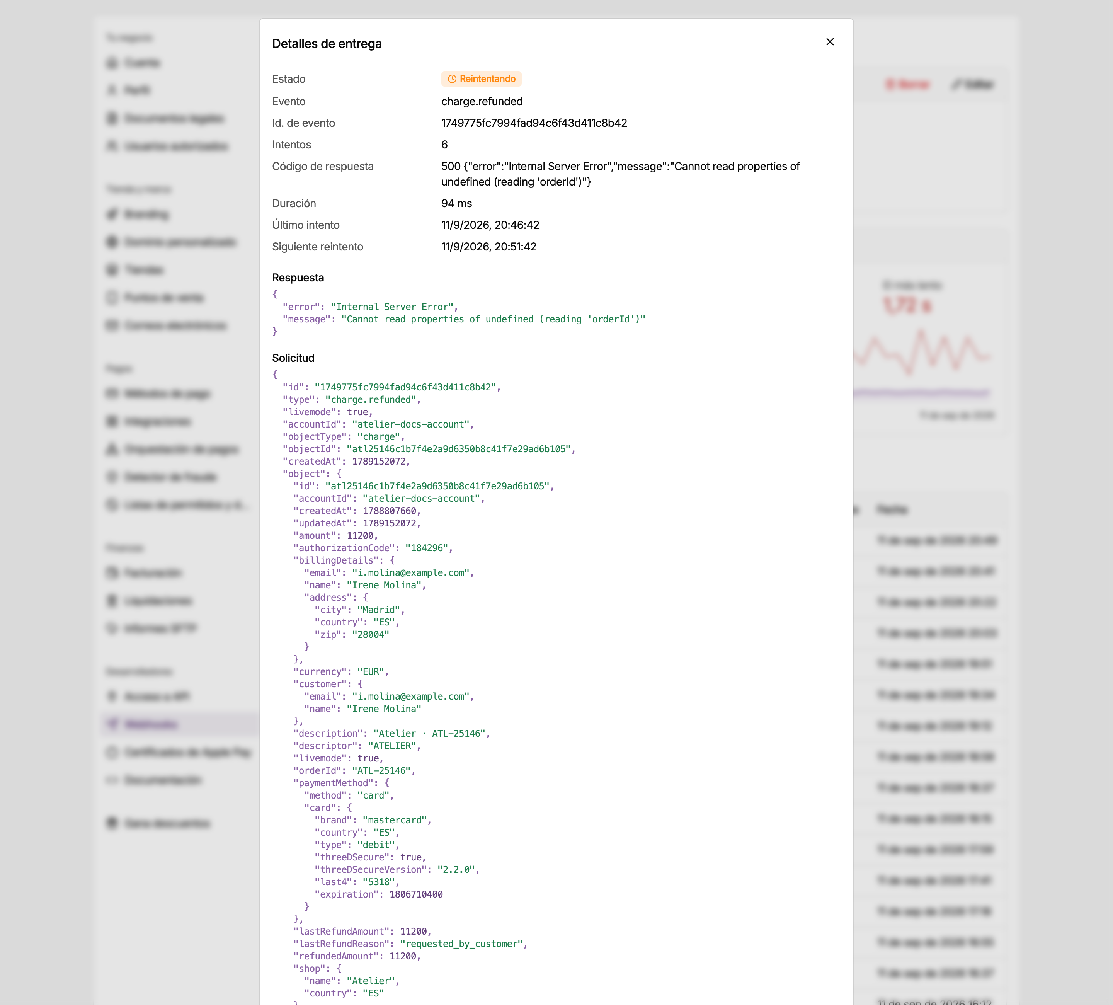Screen dimensions: 1113x1005
Task: Click the "currency": "EUR" line
Action: [341, 671]
